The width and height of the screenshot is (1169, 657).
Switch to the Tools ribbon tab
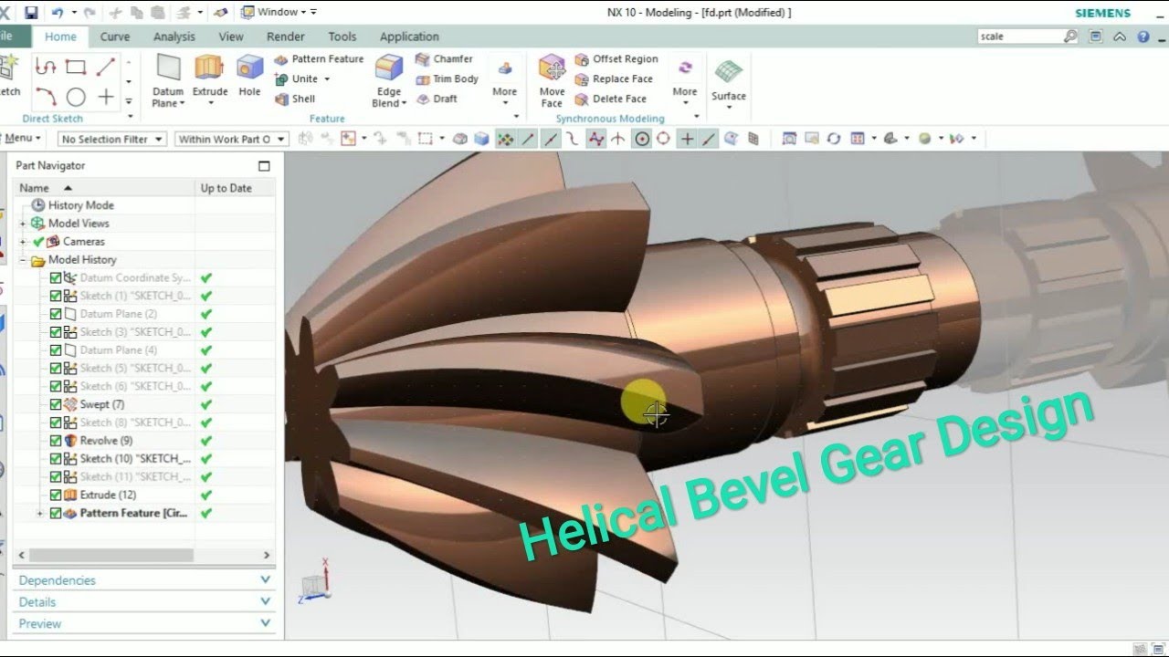point(342,36)
